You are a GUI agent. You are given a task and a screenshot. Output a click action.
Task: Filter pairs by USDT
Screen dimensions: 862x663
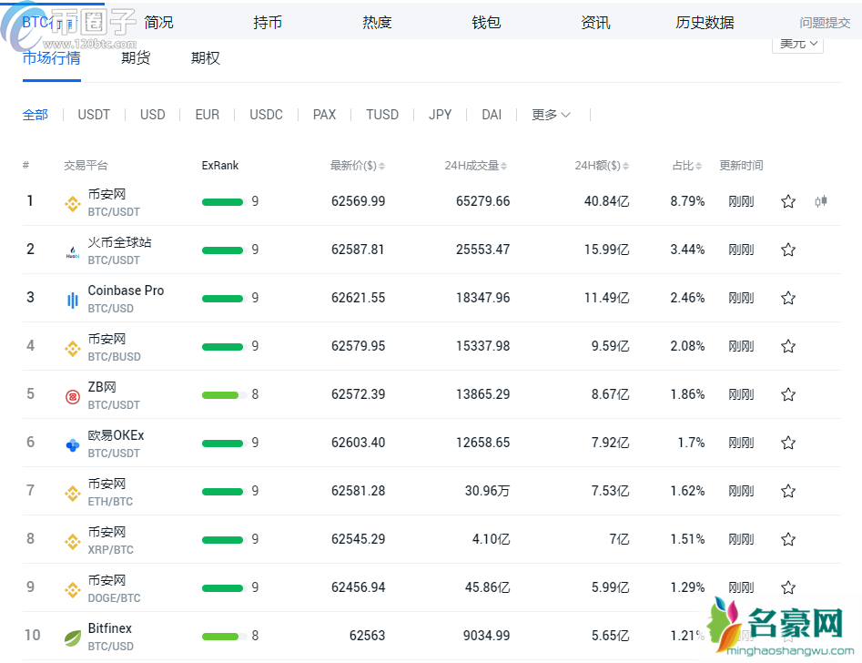tap(94, 115)
